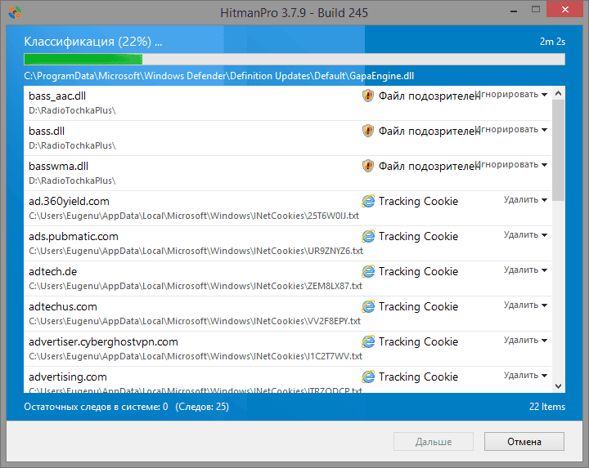Open Удалить dropdown for adtech.de
589x468 pixels.
coord(525,270)
